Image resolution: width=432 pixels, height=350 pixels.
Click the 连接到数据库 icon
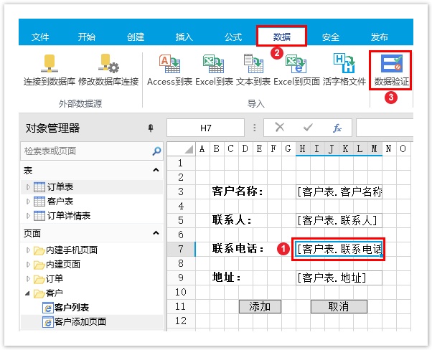click(49, 64)
